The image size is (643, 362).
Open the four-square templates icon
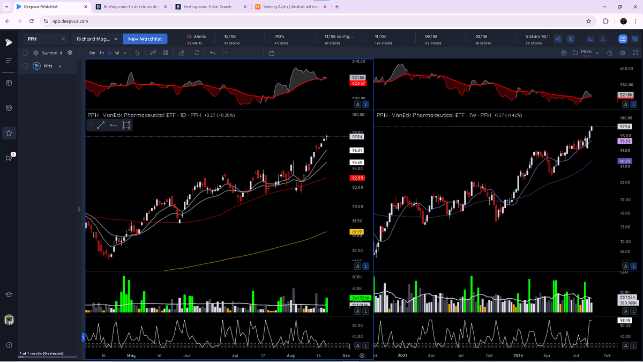pos(166,53)
